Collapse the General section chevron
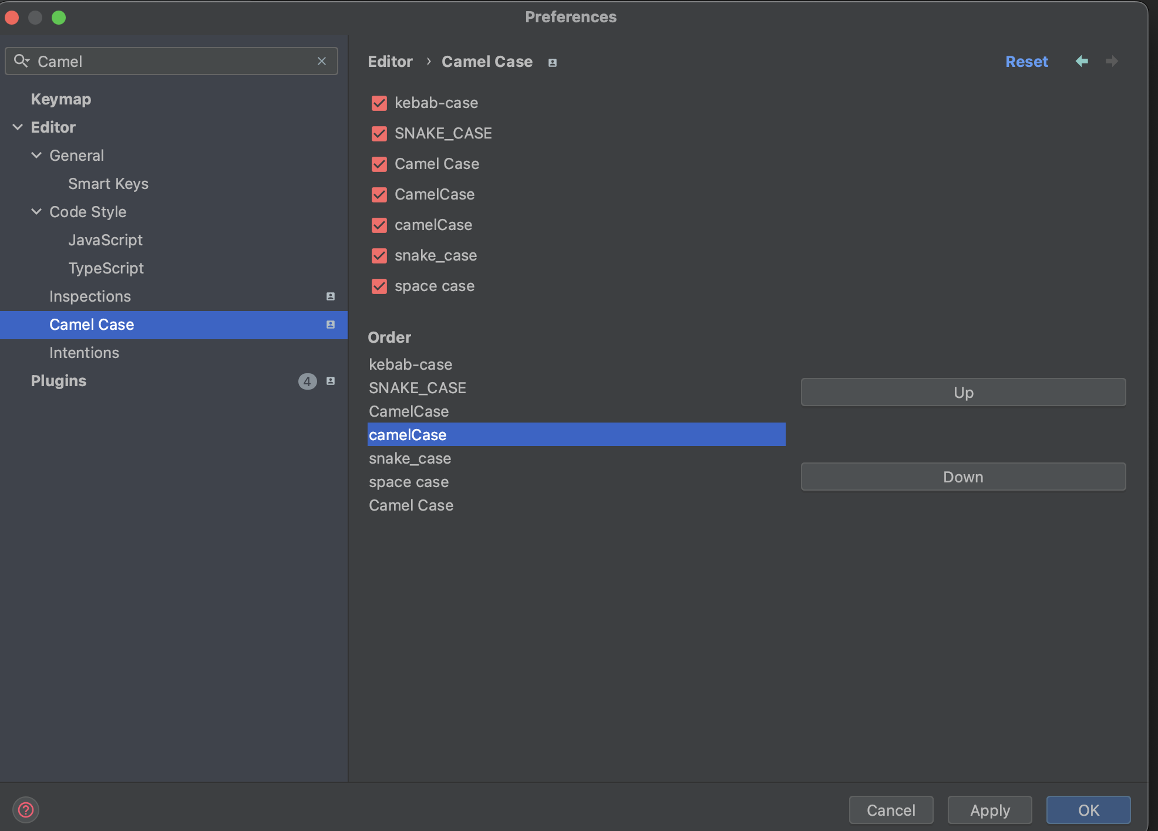 point(36,156)
